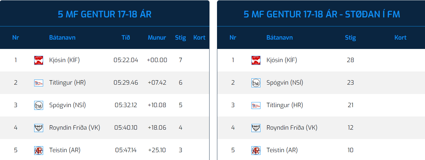The width and height of the screenshot is (425, 160).
Task: Click the Kort header in the FM standings table
Action: pos(400,38)
